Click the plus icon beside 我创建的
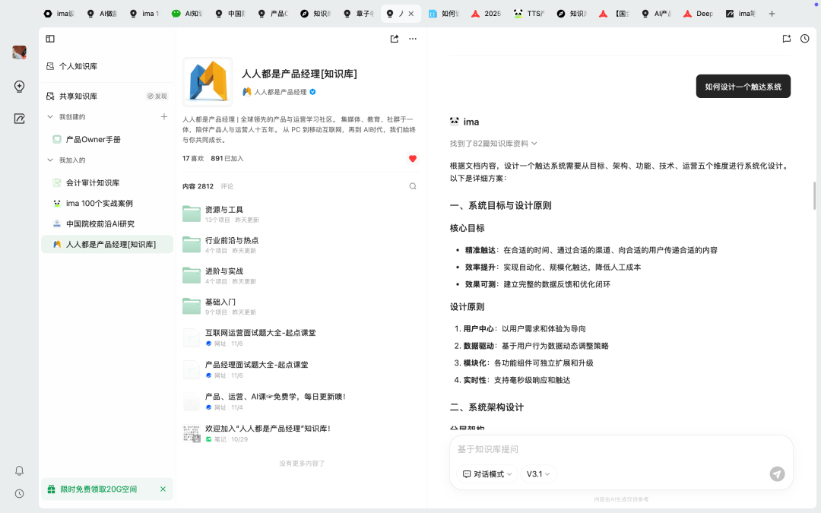The width and height of the screenshot is (821, 513). (163, 116)
